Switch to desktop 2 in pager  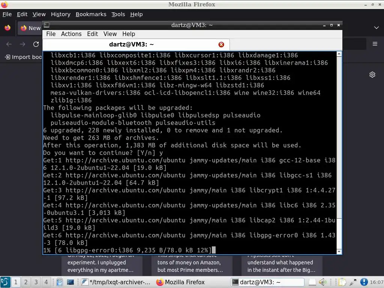point(26,282)
